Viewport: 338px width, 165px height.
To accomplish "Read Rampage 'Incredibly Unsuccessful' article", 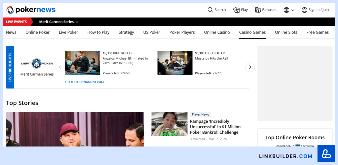I will click(x=215, y=127).
